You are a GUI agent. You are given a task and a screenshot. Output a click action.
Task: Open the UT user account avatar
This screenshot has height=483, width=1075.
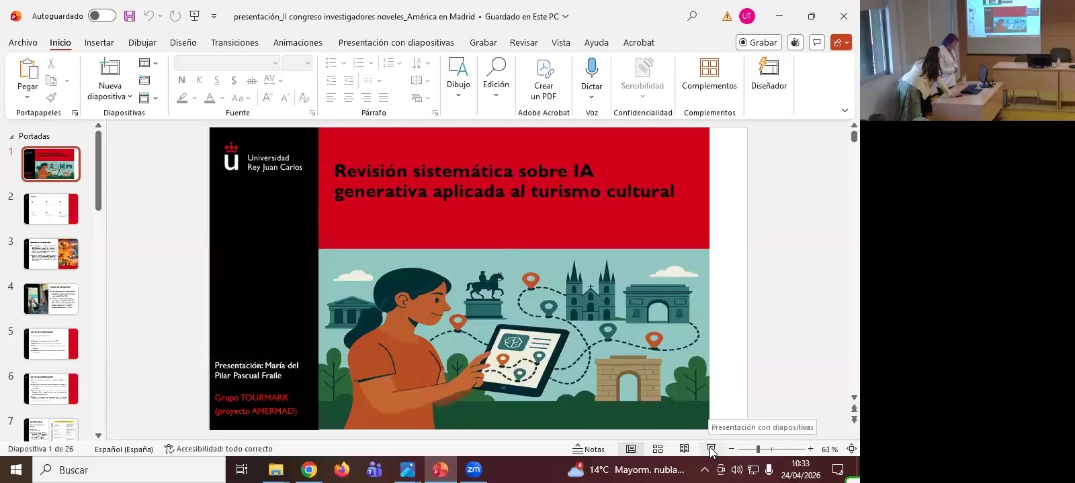tap(746, 16)
